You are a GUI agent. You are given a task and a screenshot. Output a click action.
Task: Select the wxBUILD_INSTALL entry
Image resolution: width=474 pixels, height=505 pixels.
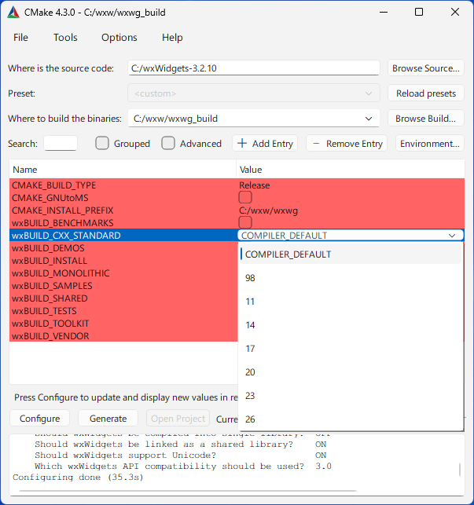tap(50, 261)
